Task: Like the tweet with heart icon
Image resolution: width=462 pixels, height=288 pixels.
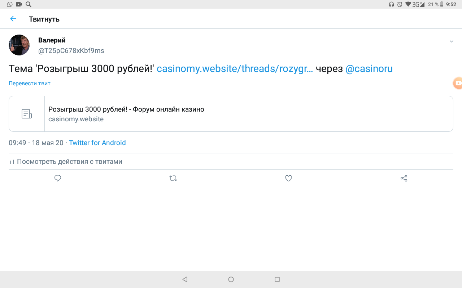Action: coord(288,178)
